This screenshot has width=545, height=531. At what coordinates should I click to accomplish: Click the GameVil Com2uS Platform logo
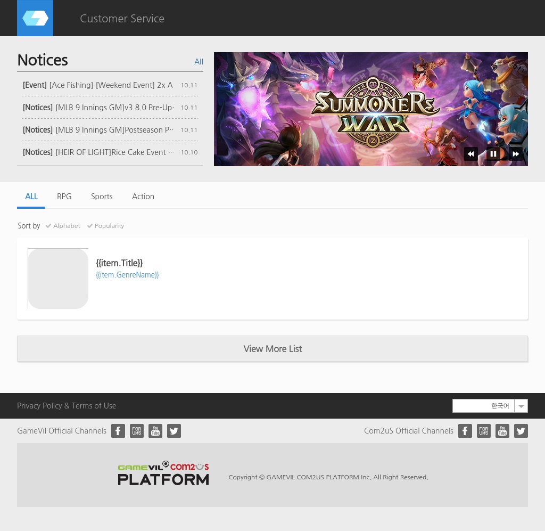[x=163, y=473]
